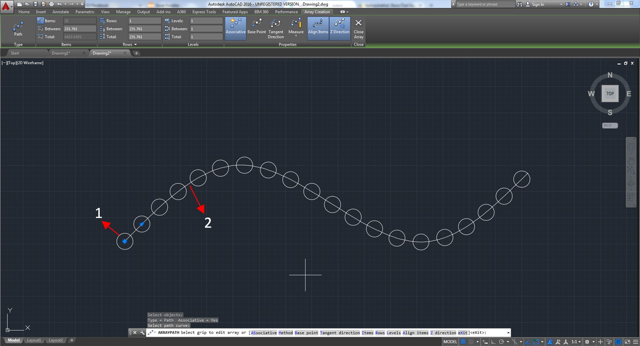Image resolution: width=640 pixels, height=346 pixels.
Task: Toggle ortho mode in status bar
Action: point(493,342)
